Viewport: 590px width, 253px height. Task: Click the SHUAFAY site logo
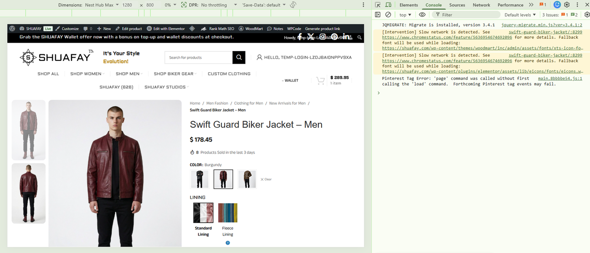click(x=56, y=58)
